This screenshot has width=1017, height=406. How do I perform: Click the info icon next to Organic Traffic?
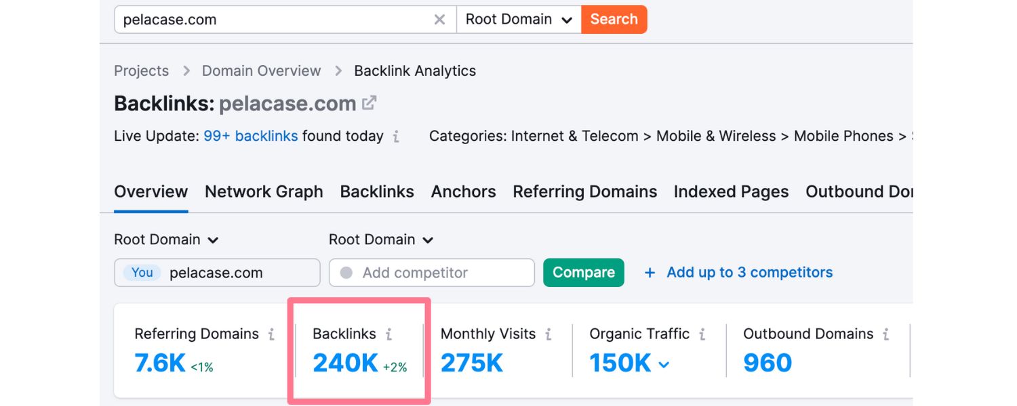coord(703,334)
